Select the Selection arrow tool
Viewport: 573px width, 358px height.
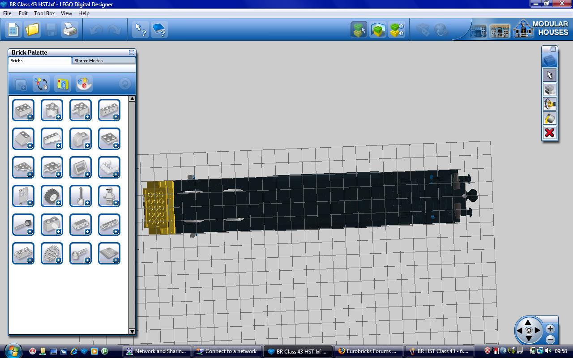click(550, 75)
